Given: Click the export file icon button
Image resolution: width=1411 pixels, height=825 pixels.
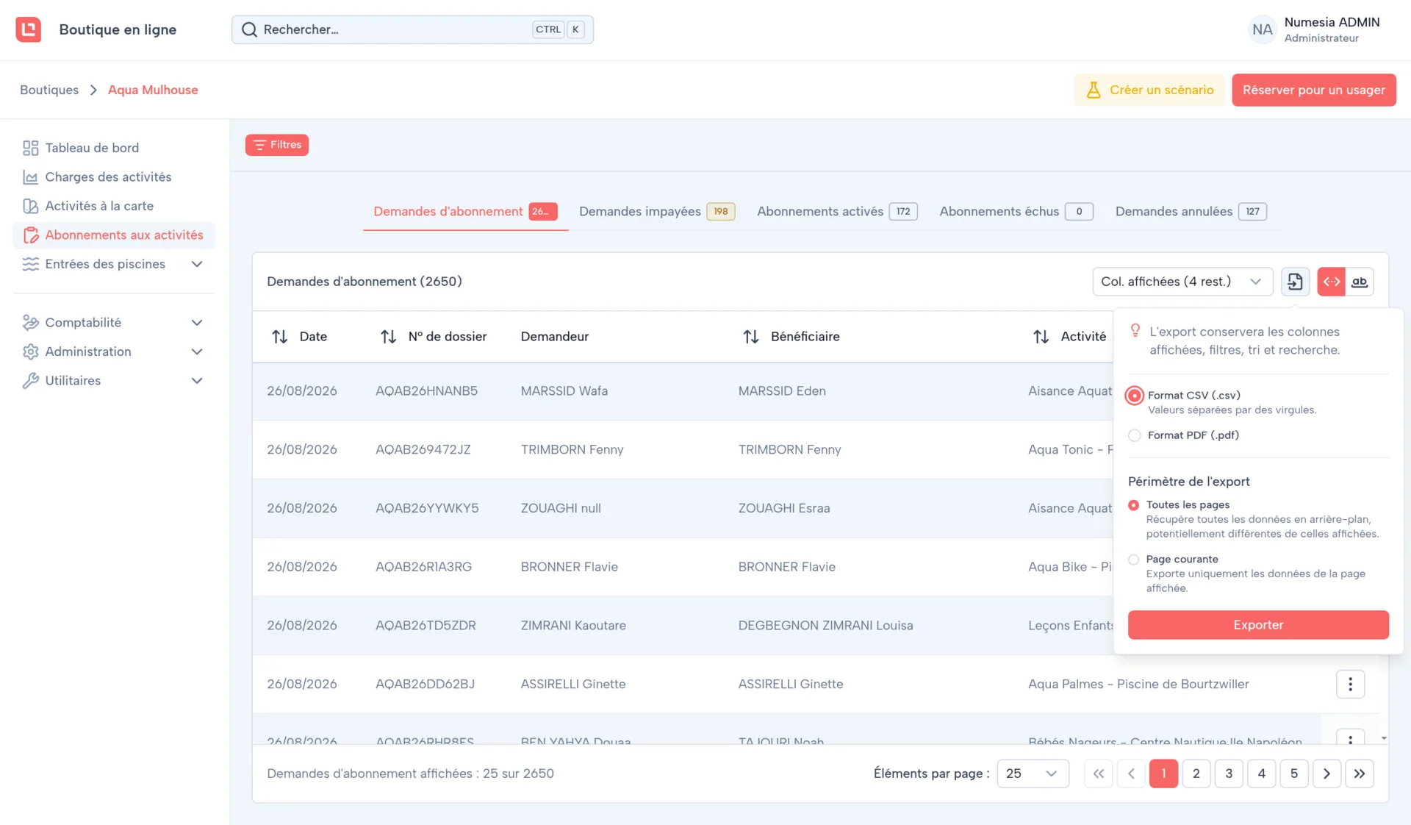Looking at the screenshot, I should (x=1295, y=282).
